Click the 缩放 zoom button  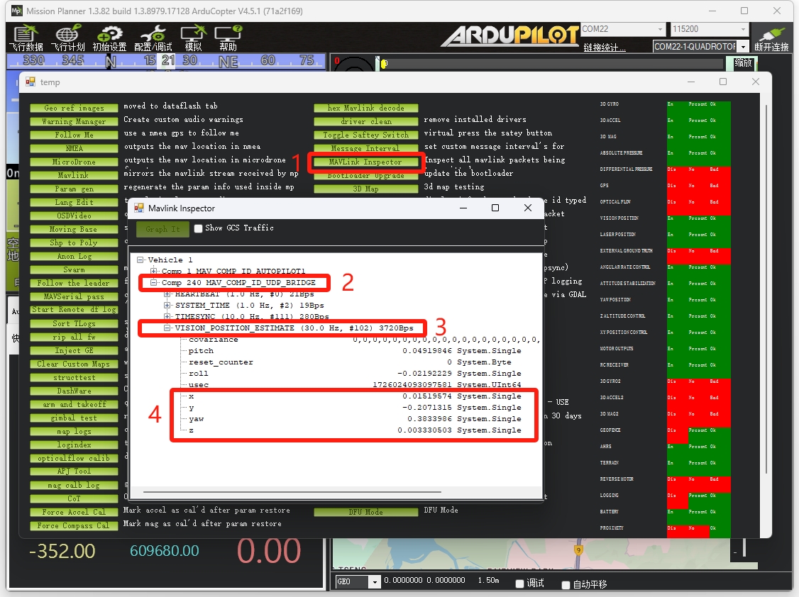click(x=743, y=62)
